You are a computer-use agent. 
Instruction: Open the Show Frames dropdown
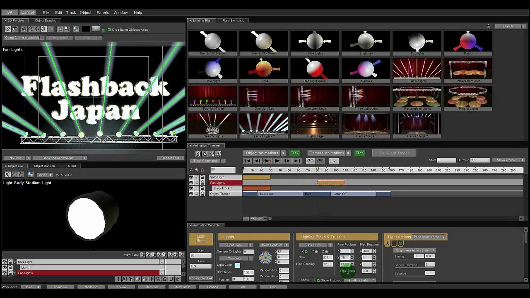(x=508, y=160)
